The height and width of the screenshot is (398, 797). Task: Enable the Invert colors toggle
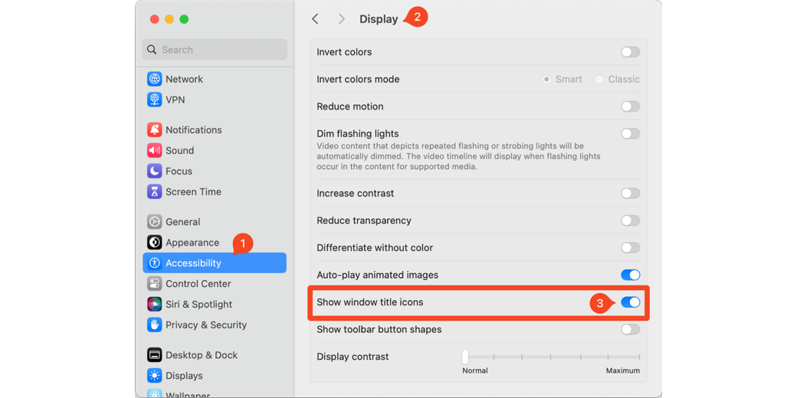click(630, 52)
